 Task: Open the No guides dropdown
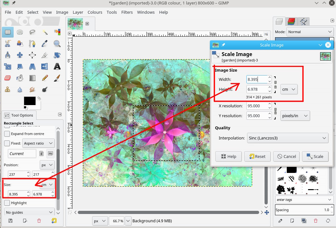coord(29,212)
